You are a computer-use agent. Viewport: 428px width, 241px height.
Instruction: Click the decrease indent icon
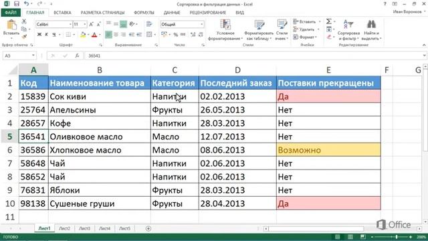click(x=132, y=34)
